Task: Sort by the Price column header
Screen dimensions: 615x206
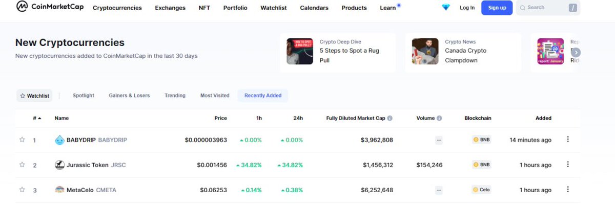Action: click(220, 118)
